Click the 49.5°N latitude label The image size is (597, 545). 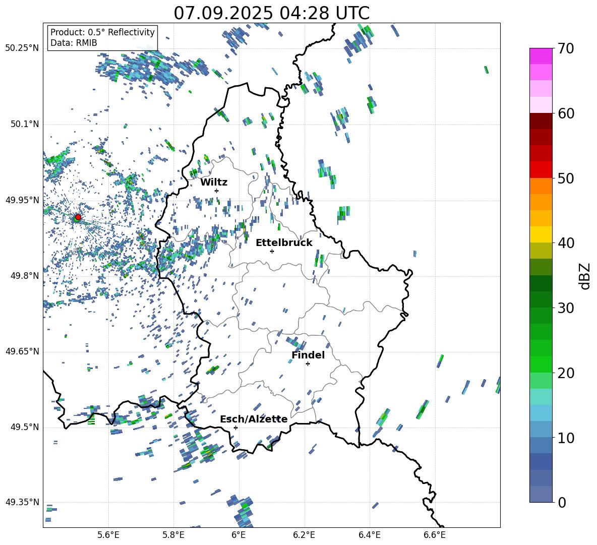pos(25,427)
